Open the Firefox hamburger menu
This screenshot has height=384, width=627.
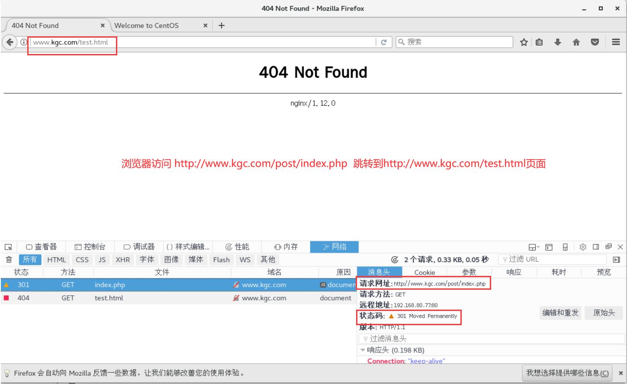616,42
